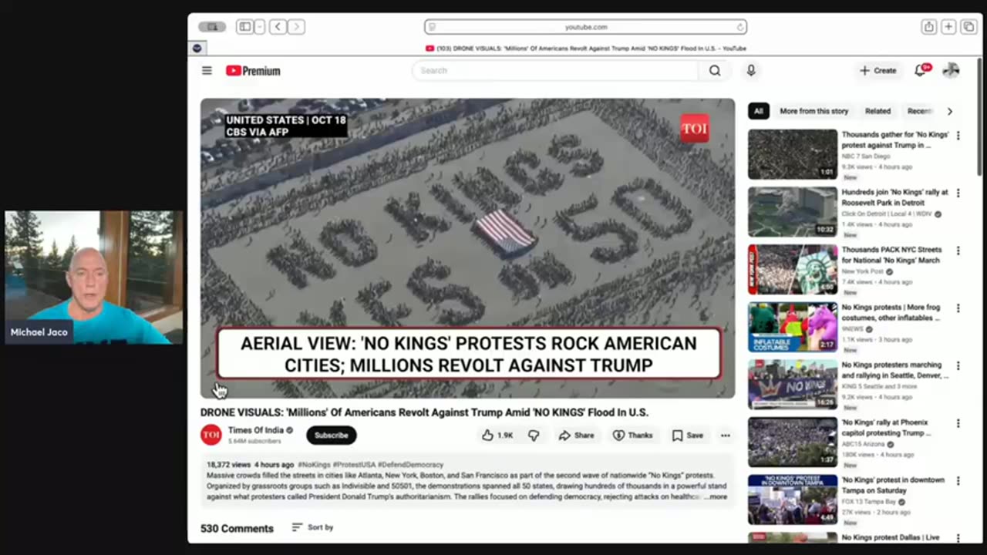Select the DRONE VISUALS browser tab

click(585, 48)
